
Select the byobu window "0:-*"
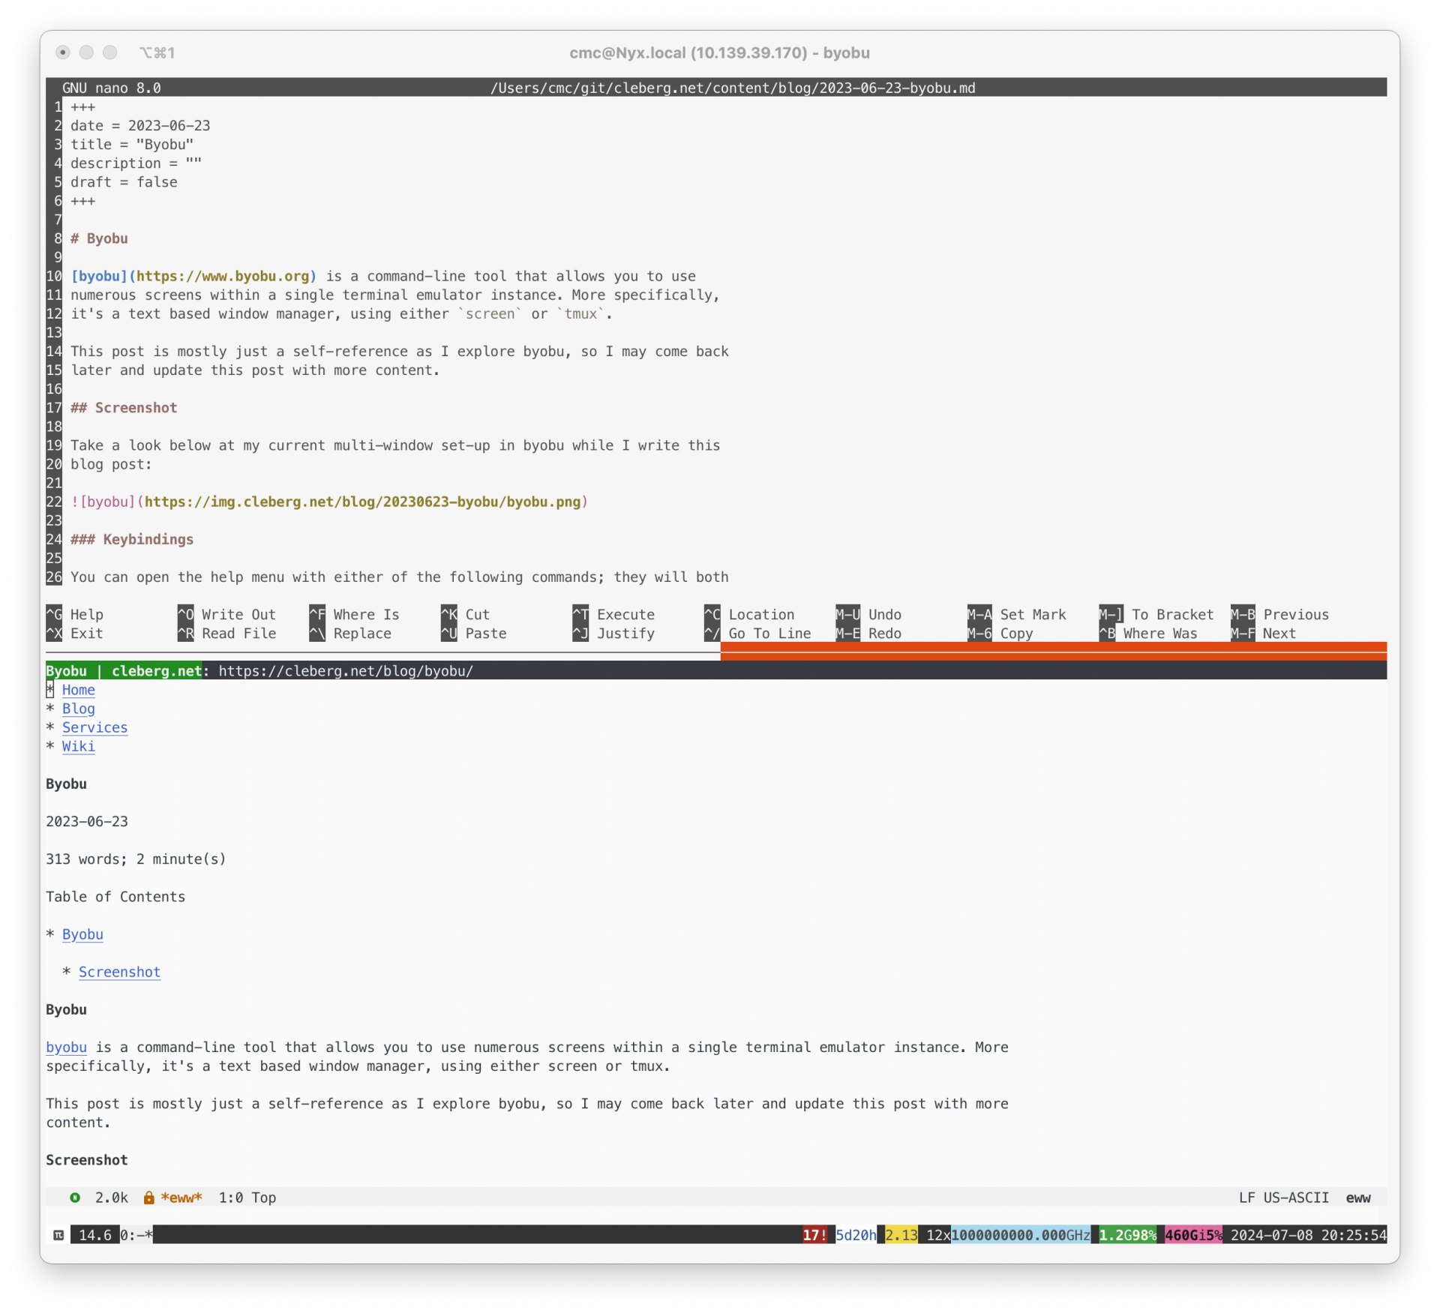point(136,1235)
